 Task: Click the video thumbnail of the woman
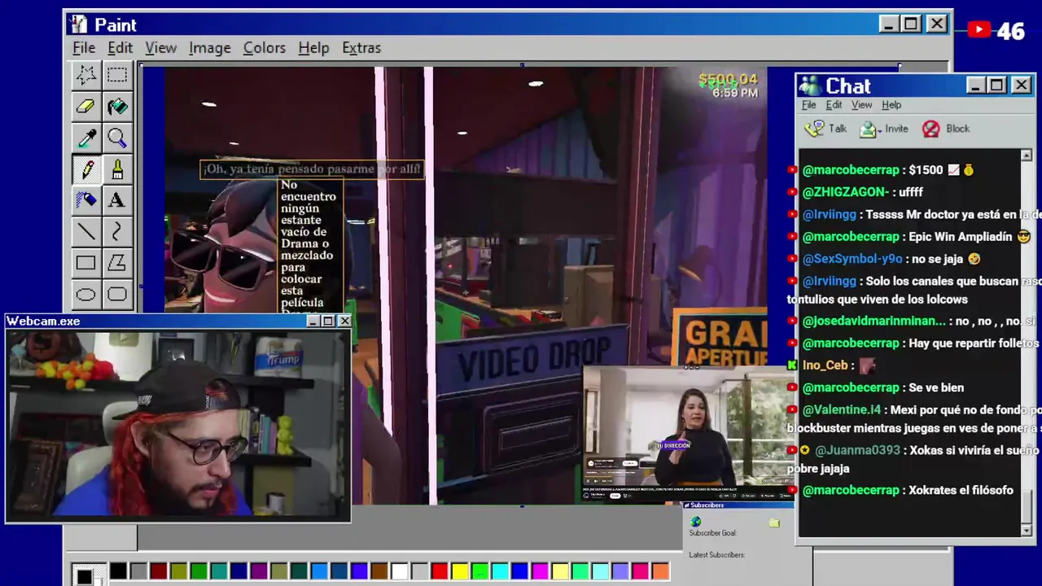688,434
